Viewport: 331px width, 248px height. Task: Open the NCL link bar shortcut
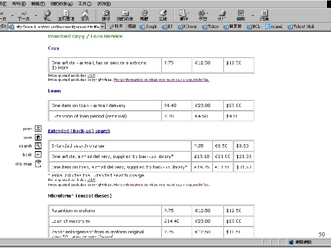click(253, 26)
